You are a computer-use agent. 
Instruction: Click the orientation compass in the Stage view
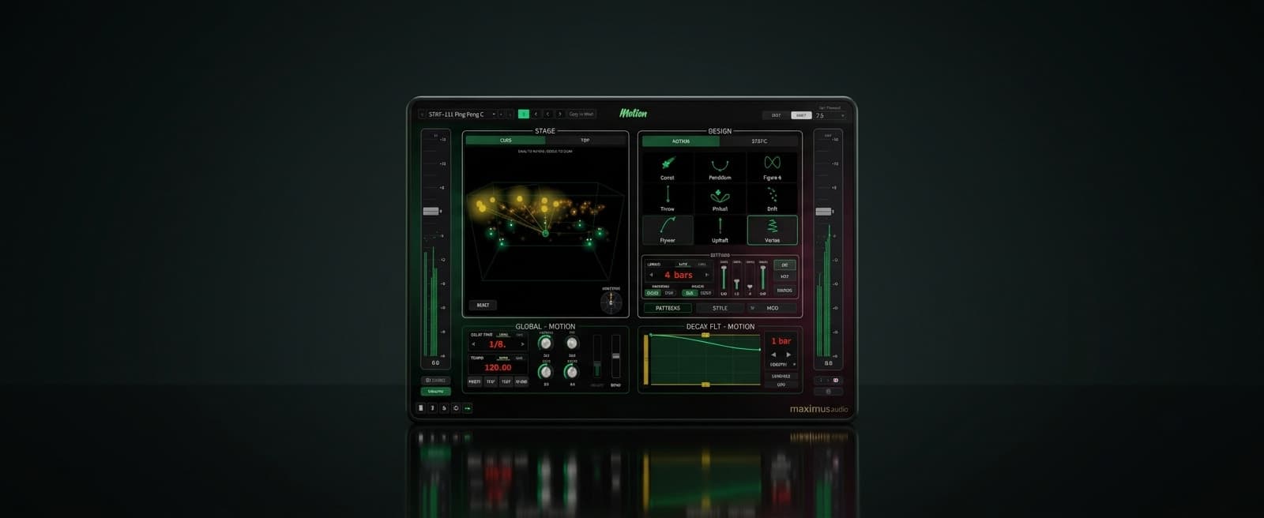[x=611, y=302]
